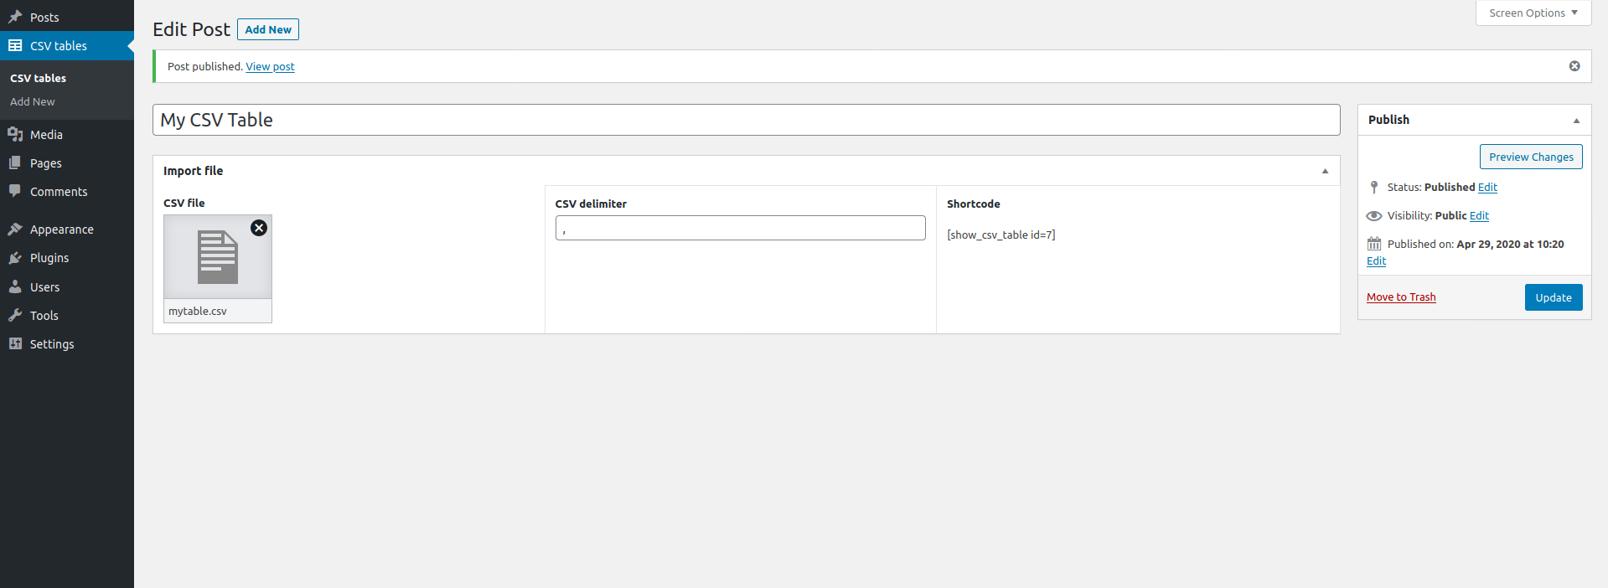
Task: Click the Tools wrench icon
Action: (x=15, y=315)
